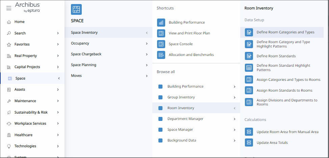Click the Assign Room Standards to Rooms icon

(x=249, y=90)
